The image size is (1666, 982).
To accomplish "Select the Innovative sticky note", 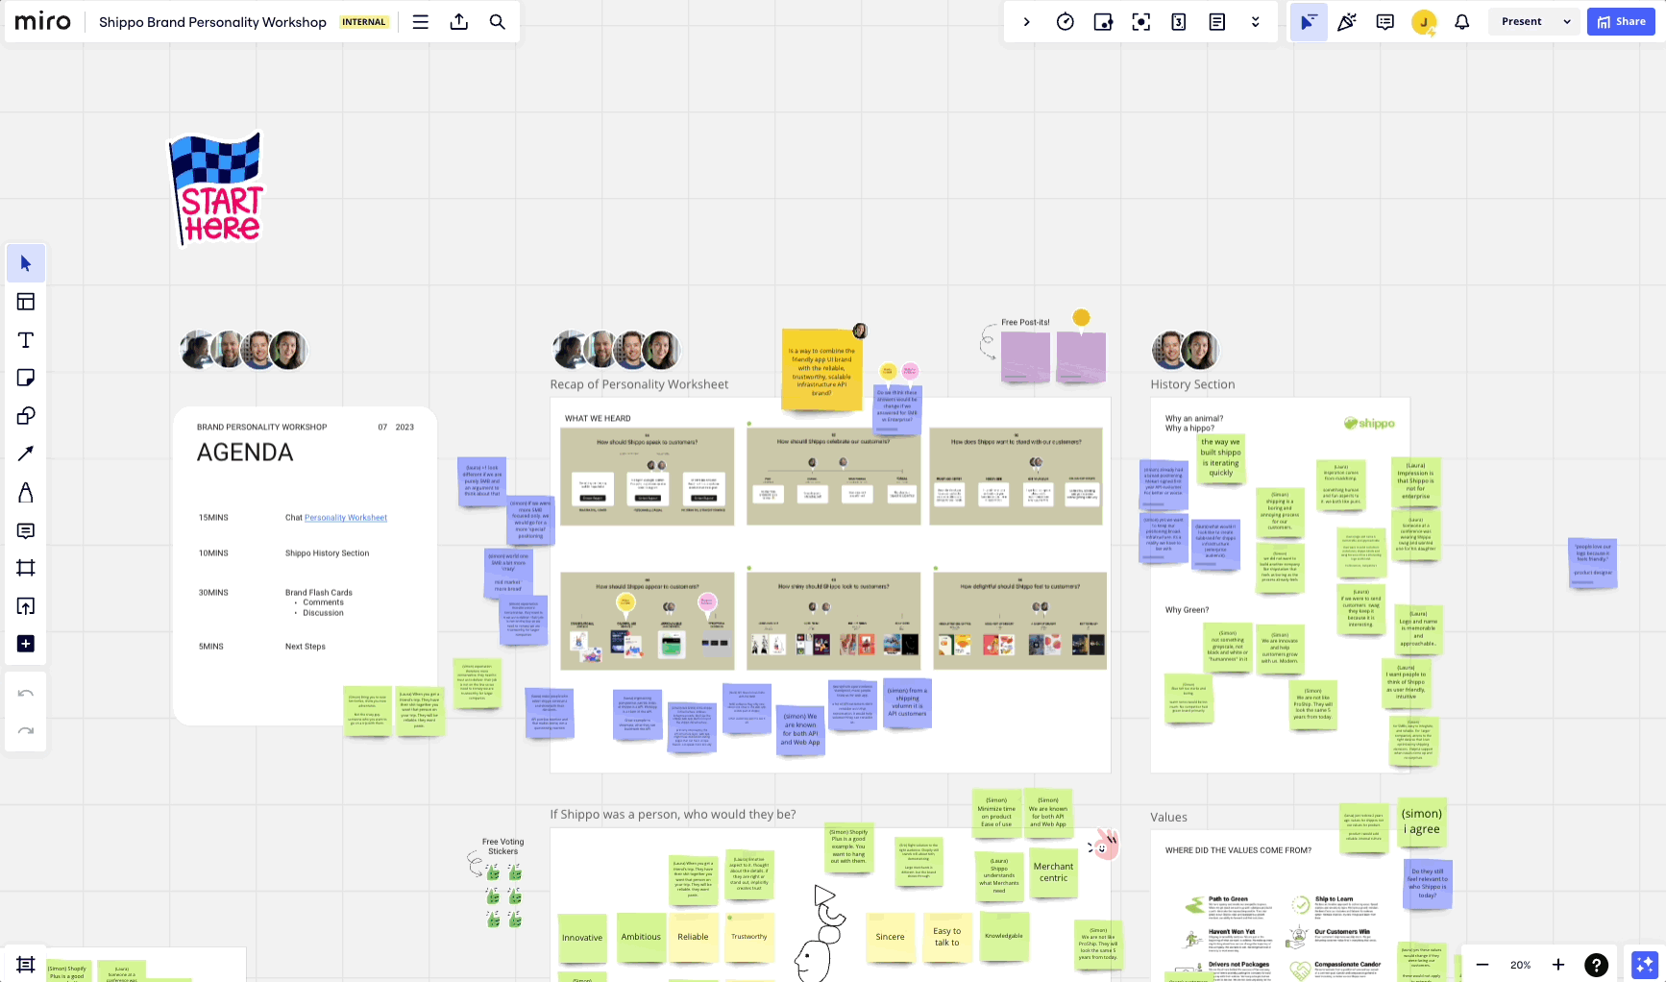I will 582,938.
